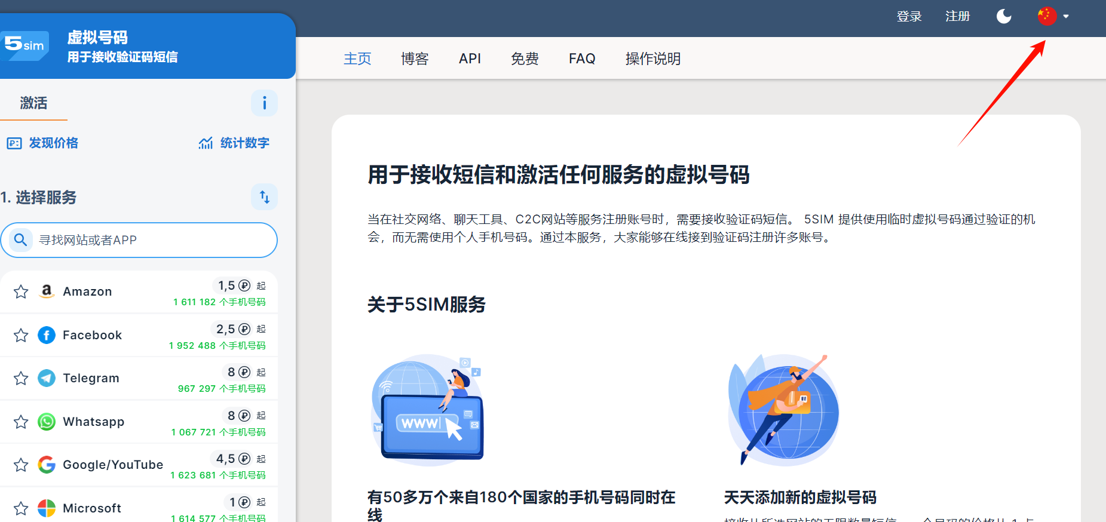Click the China flag language icon

[x=1047, y=16]
